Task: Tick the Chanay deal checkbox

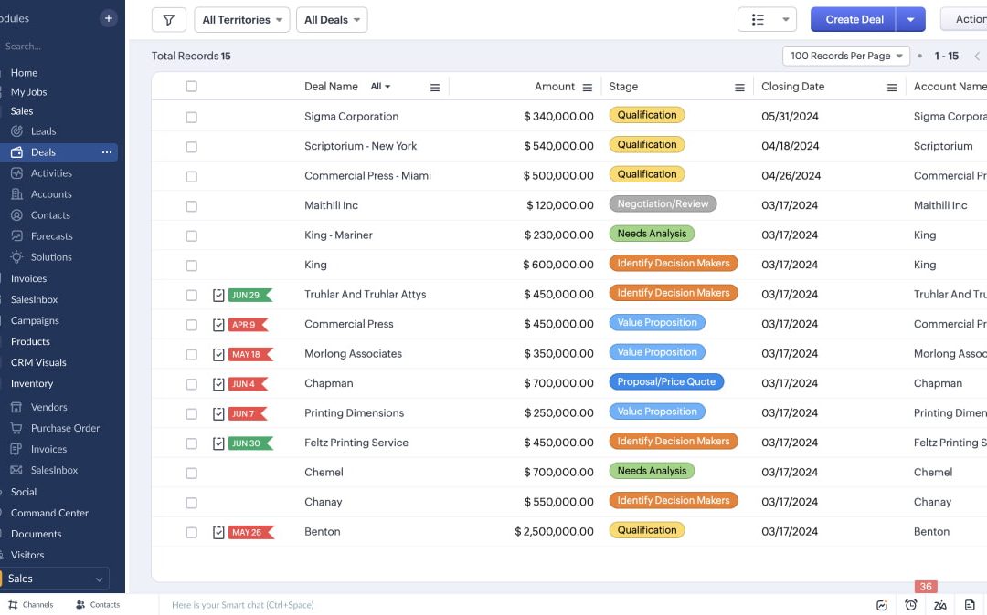Action: (x=191, y=503)
